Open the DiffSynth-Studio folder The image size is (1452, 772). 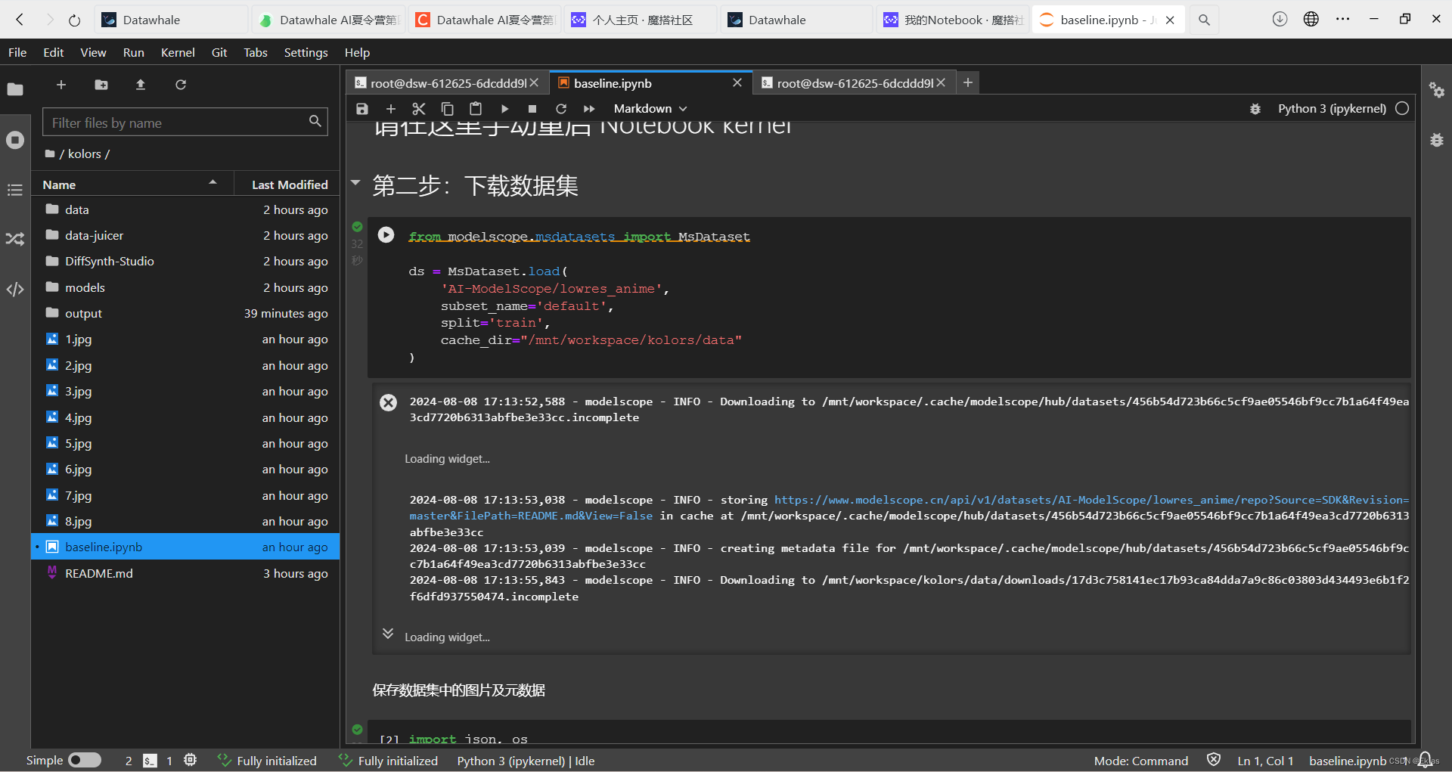pyautogui.click(x=185, y=261)
